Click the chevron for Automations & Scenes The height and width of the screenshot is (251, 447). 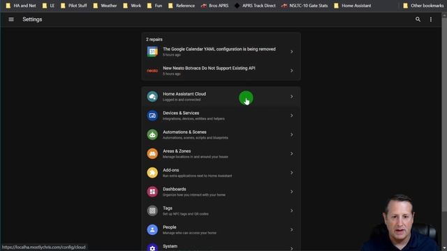click(292, 135)
